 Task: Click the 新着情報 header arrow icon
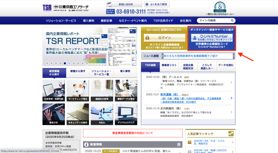click(179, 145)
